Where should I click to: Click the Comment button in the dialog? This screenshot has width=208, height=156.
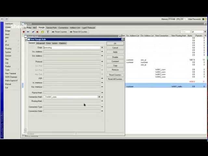coord(115,61)
